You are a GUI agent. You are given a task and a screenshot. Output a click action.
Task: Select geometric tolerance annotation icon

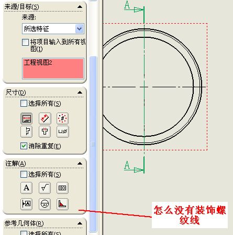(x=62, y=188)
